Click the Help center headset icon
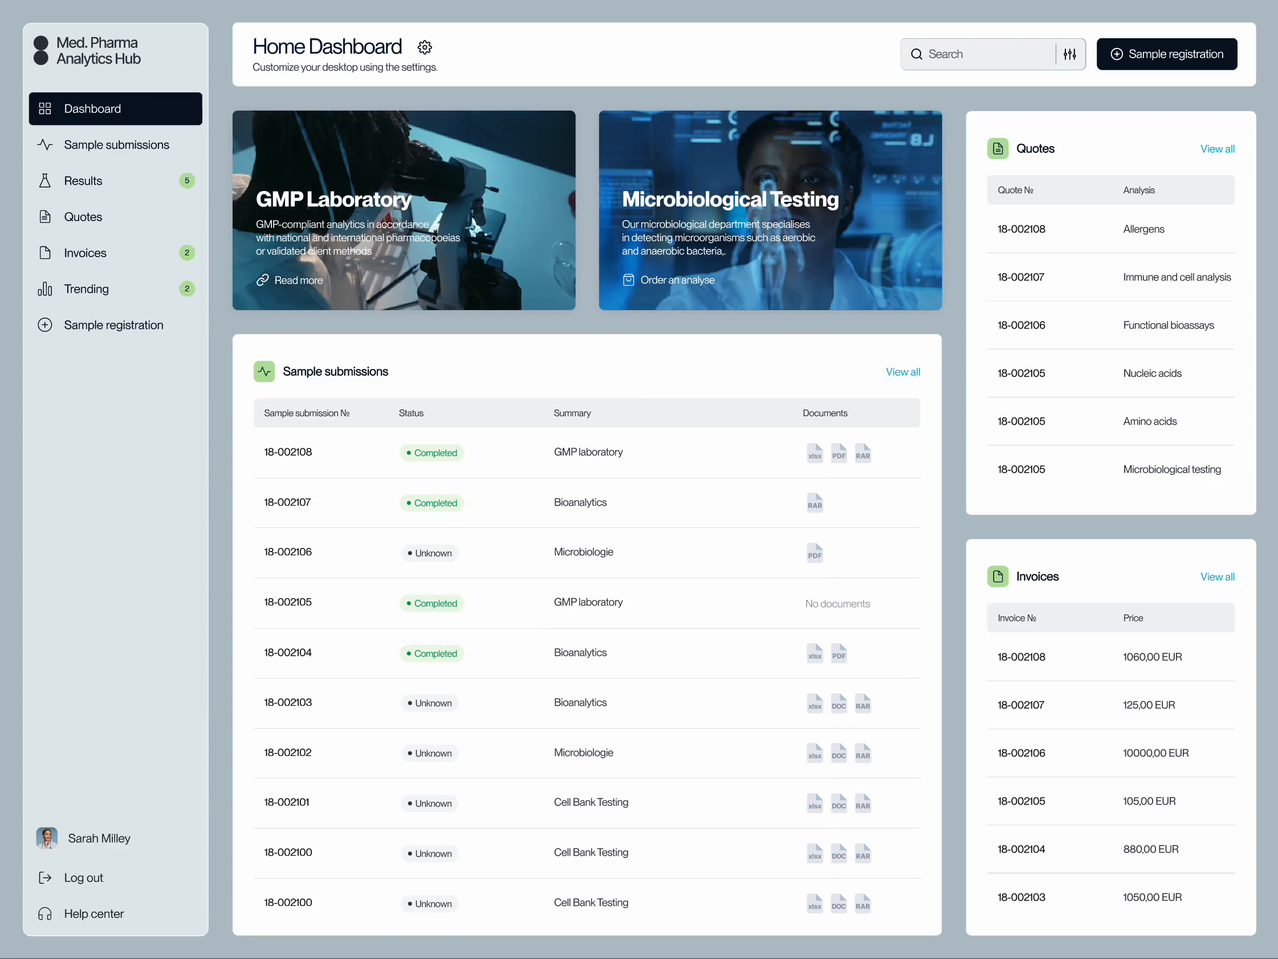This screenshot has width=1278, height=959. coord(45,913)
